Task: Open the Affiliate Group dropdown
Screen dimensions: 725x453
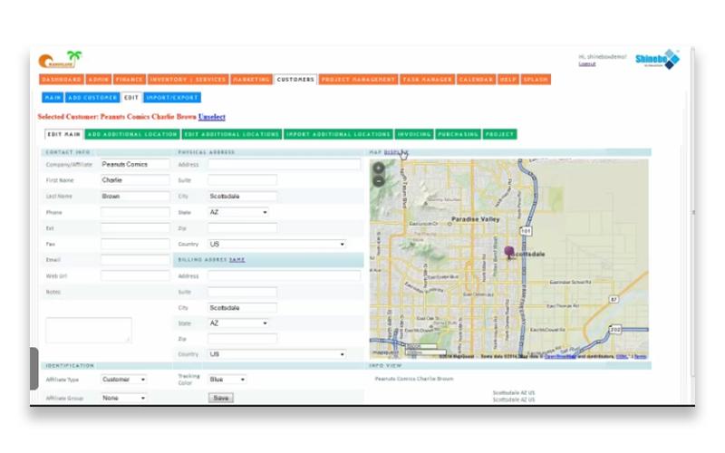Action: (x=124, y=398)
